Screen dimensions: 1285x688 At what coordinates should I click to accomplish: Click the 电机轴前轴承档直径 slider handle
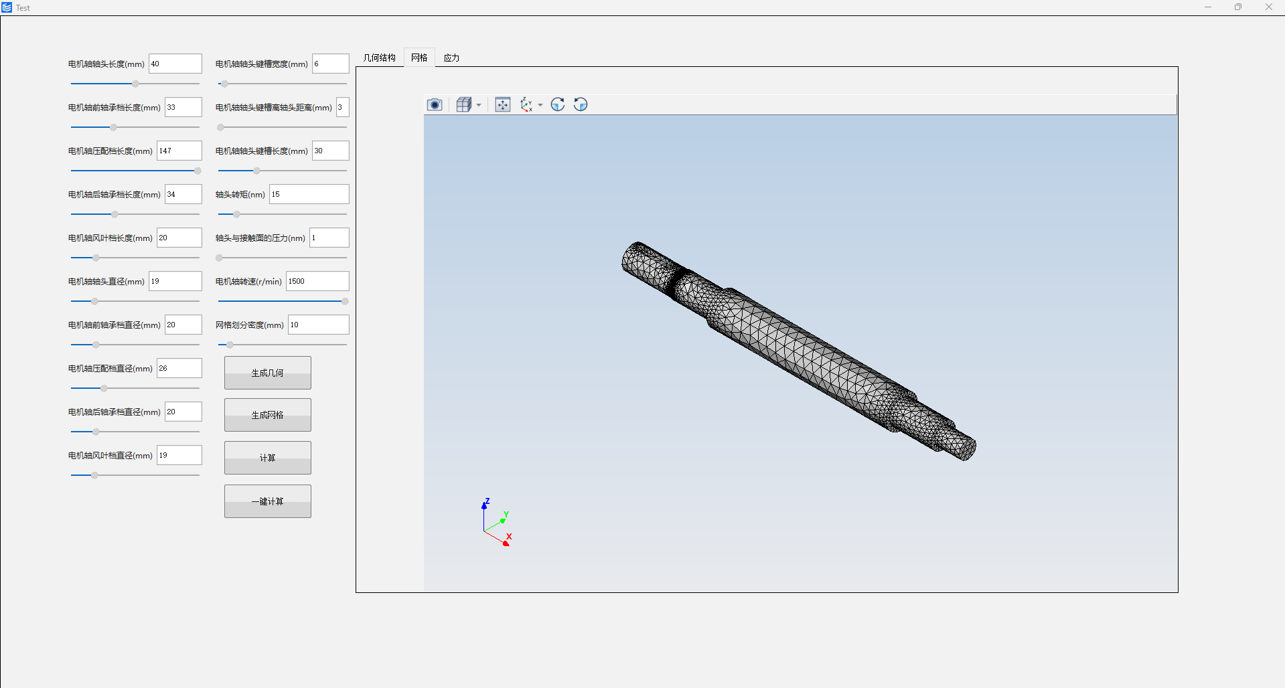click(x=96, y=345)
